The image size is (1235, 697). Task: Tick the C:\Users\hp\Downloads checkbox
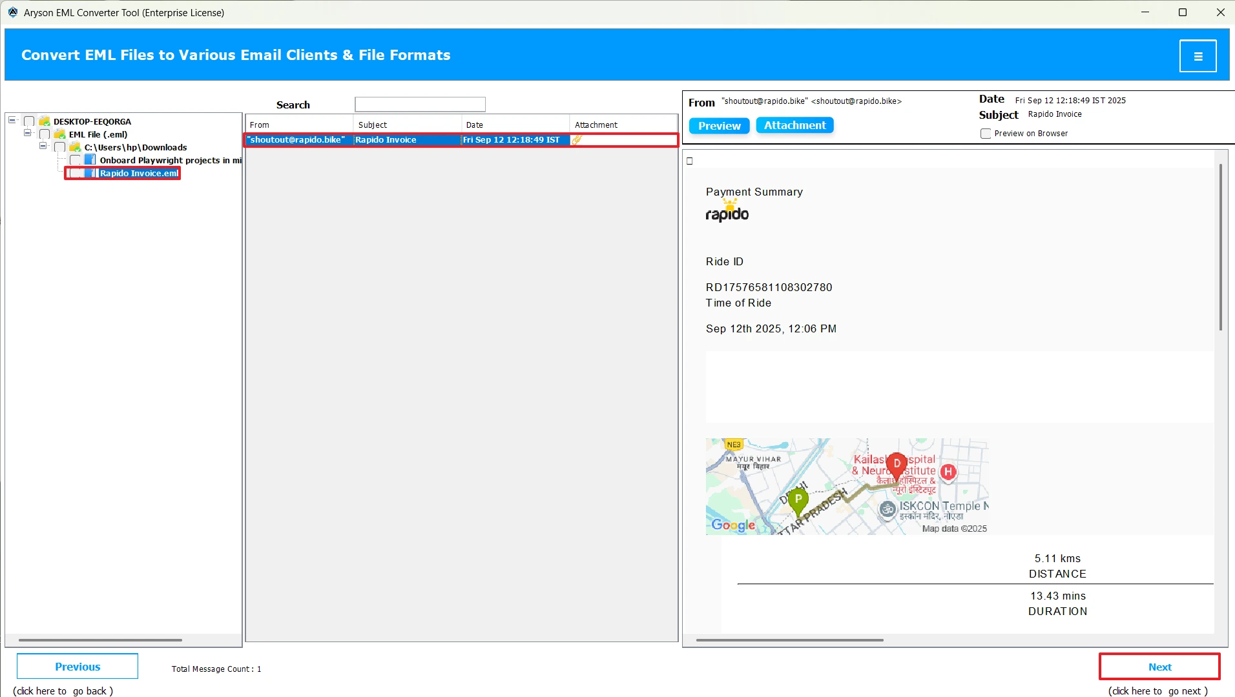[60, 147]
